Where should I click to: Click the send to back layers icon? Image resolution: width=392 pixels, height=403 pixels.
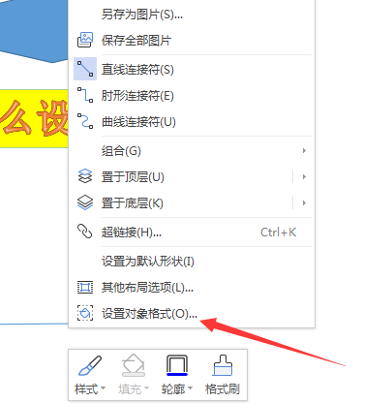[x=85, y=202]
